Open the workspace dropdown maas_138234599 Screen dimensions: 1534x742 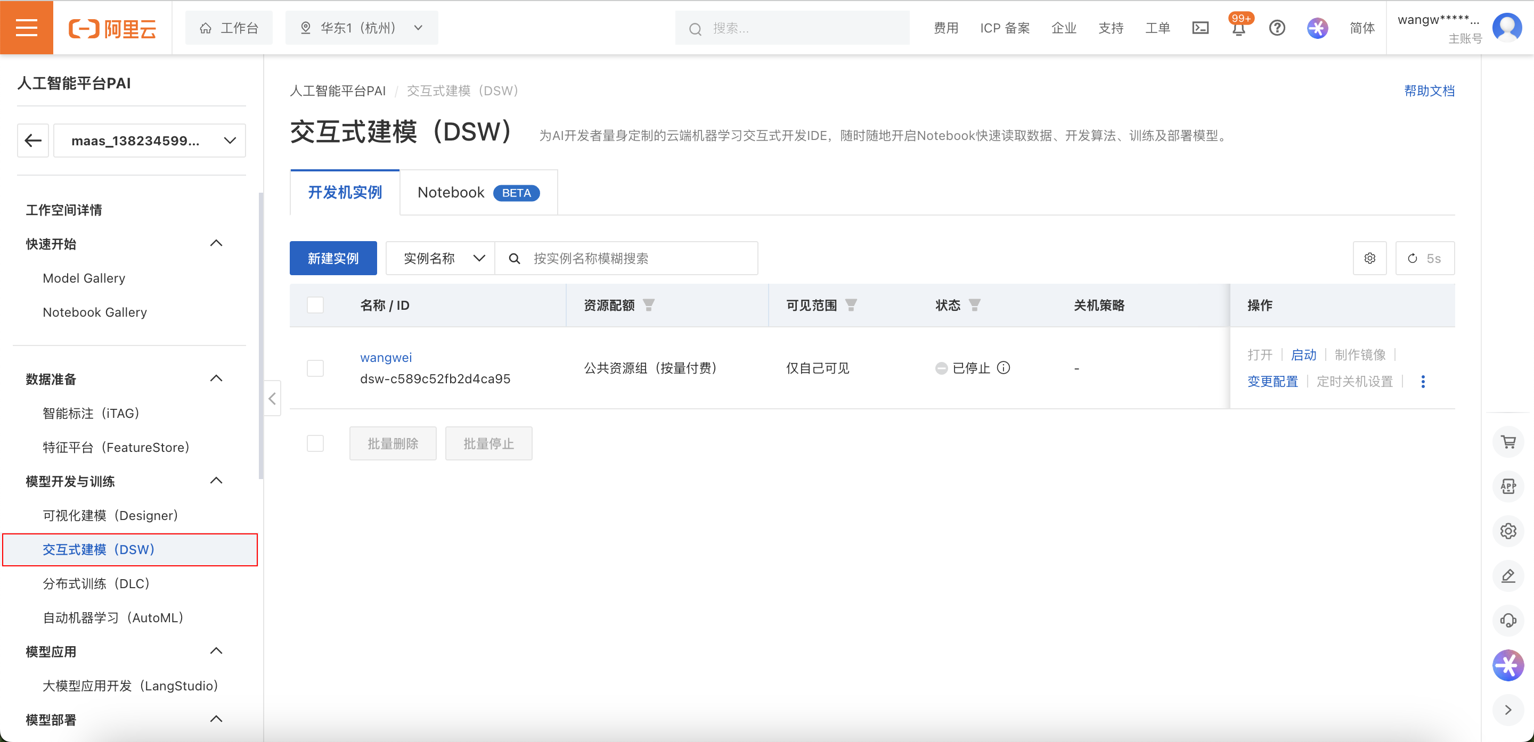(150, 141)
